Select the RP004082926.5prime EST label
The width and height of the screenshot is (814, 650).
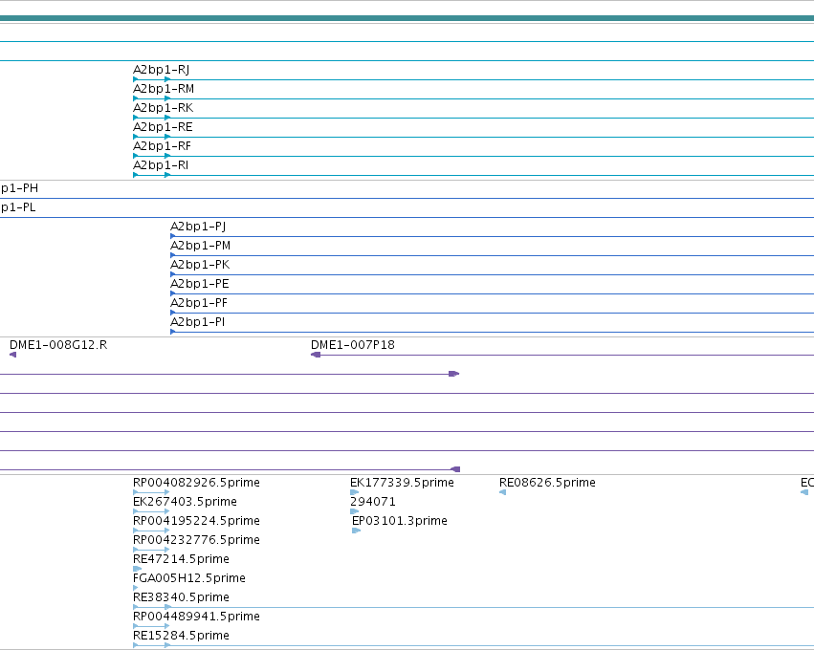pos(196,483)
